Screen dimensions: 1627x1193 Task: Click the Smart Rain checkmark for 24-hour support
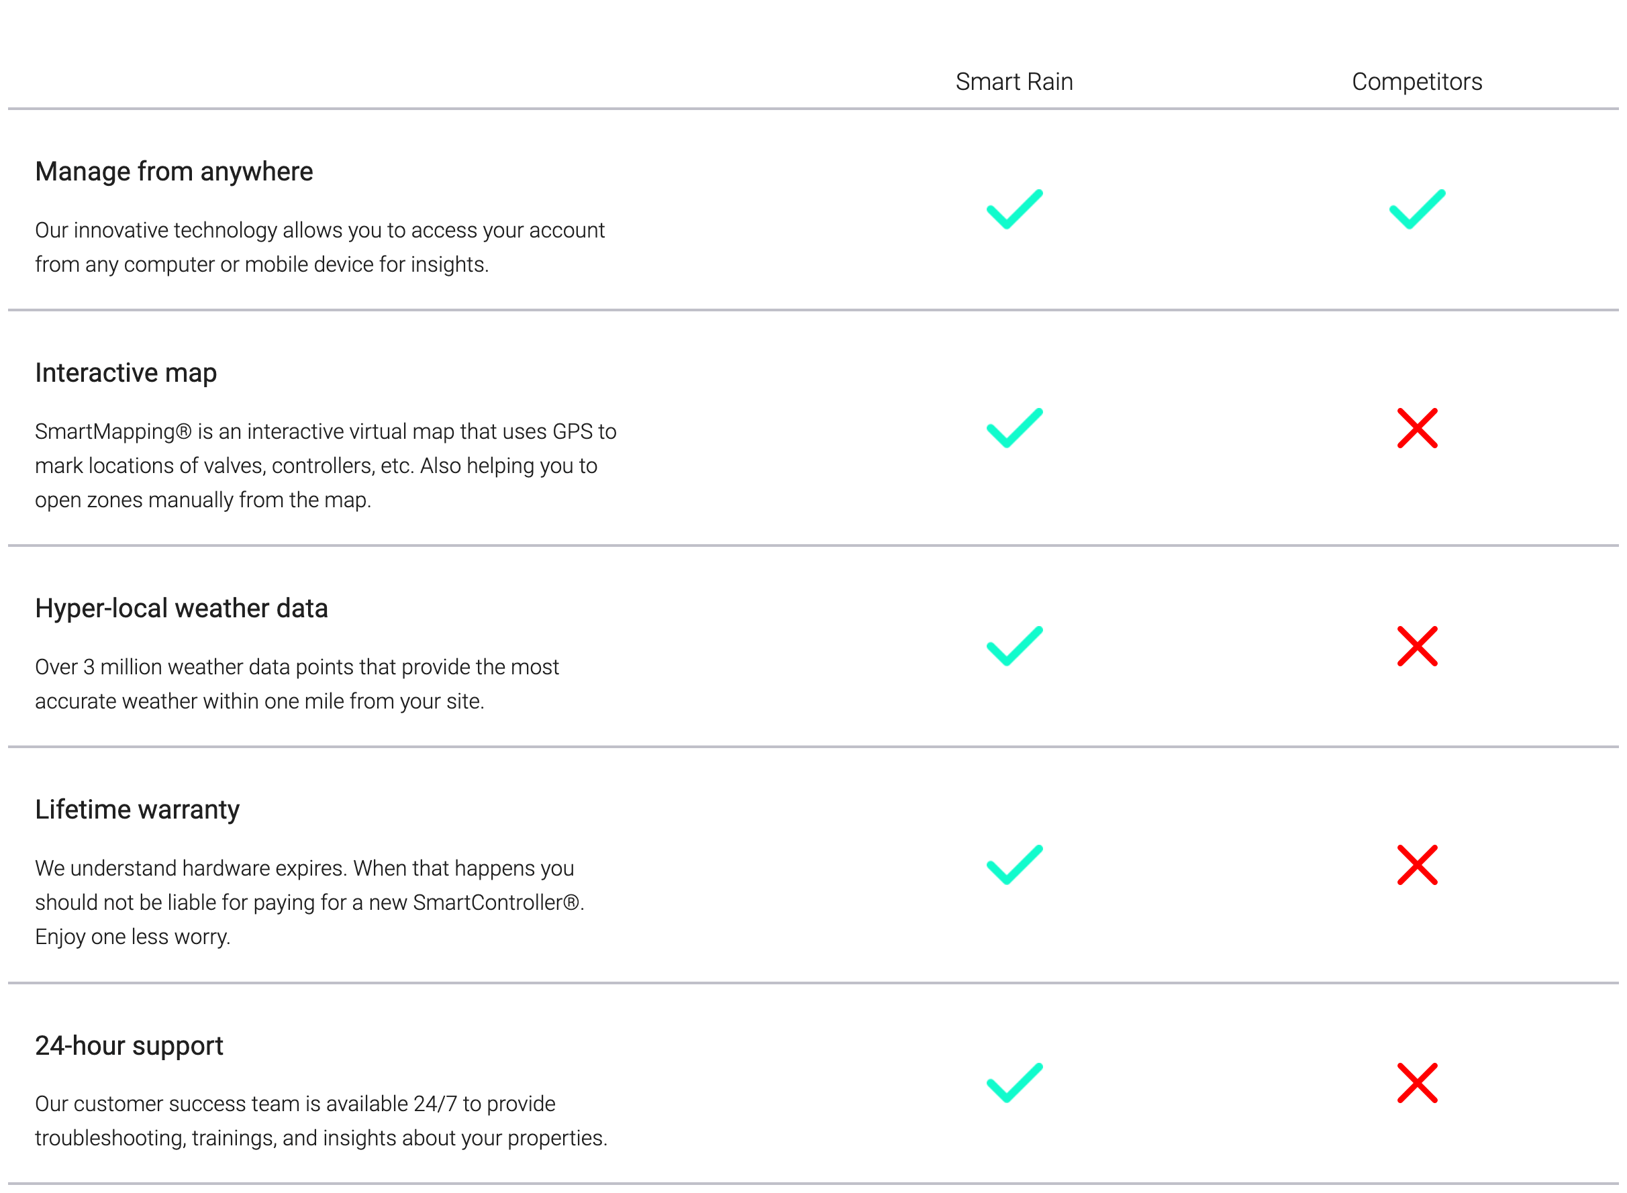pyautogui.click(x=1014, y=1083)
